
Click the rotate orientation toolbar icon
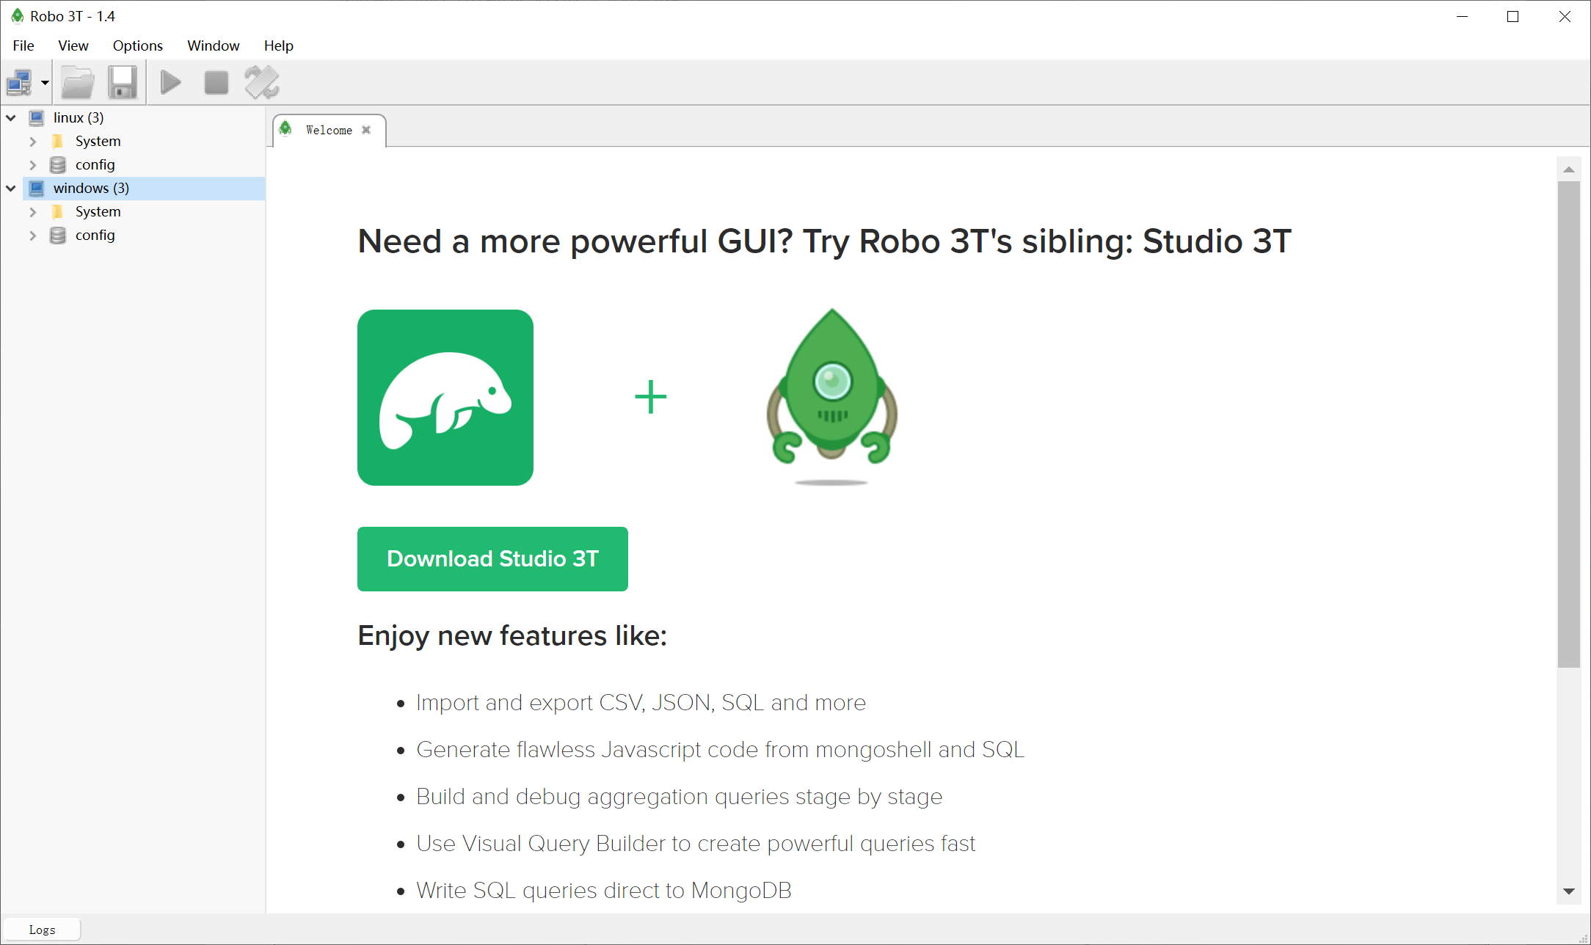tap(262, 82)
